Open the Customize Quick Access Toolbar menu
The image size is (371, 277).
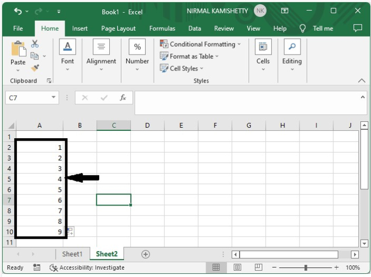(x=59, y=11)
